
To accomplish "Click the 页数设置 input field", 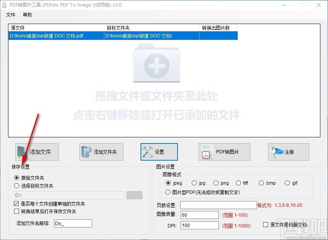I will coord(218,205).
